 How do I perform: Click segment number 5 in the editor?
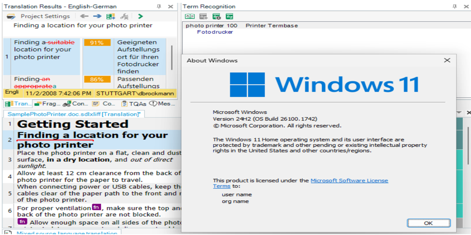(x=10, y=193)
